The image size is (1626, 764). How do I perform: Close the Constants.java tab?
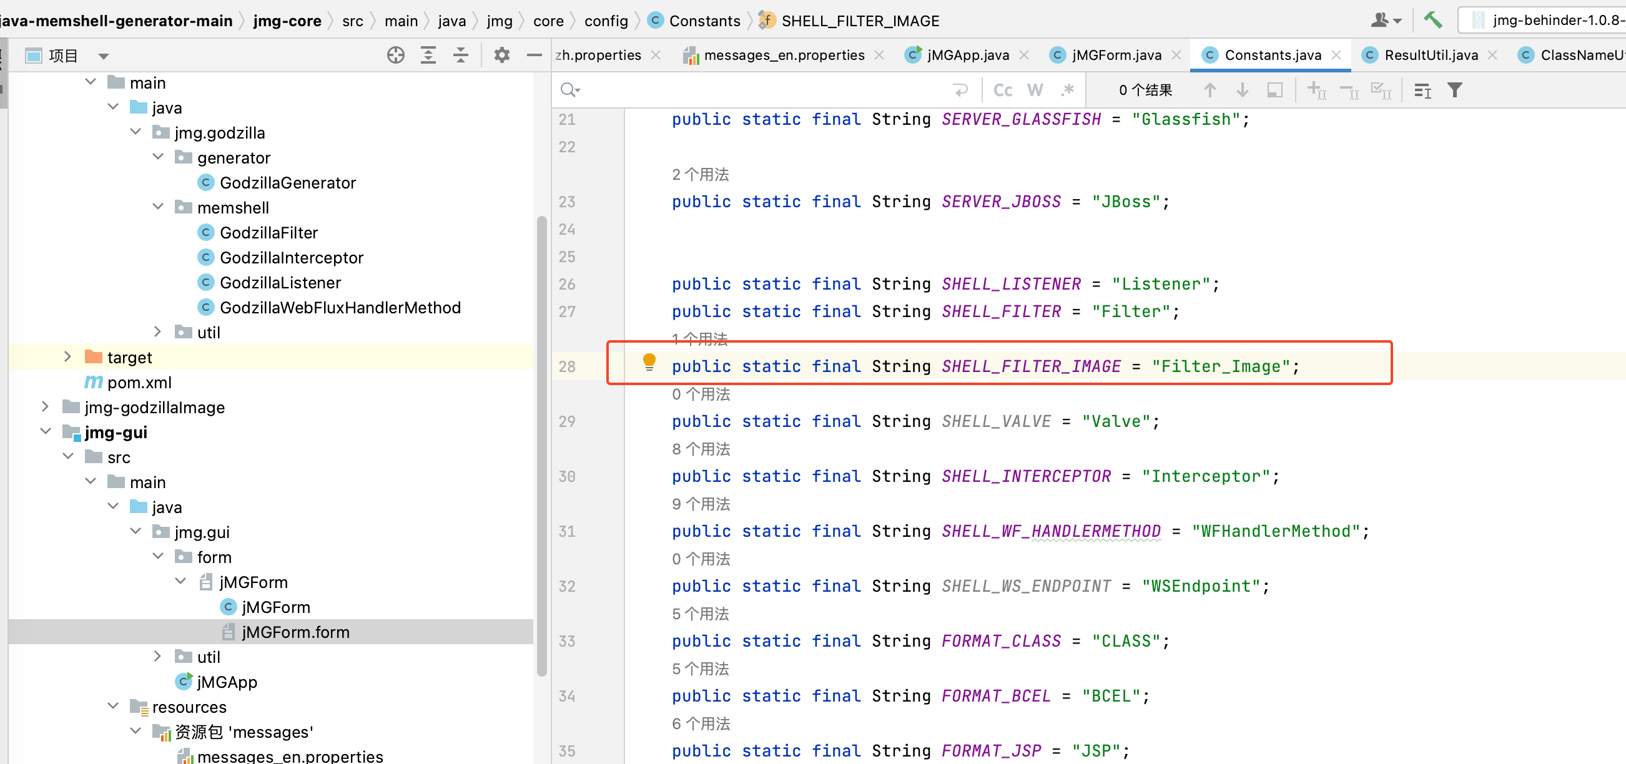(x=1337, y=56)
